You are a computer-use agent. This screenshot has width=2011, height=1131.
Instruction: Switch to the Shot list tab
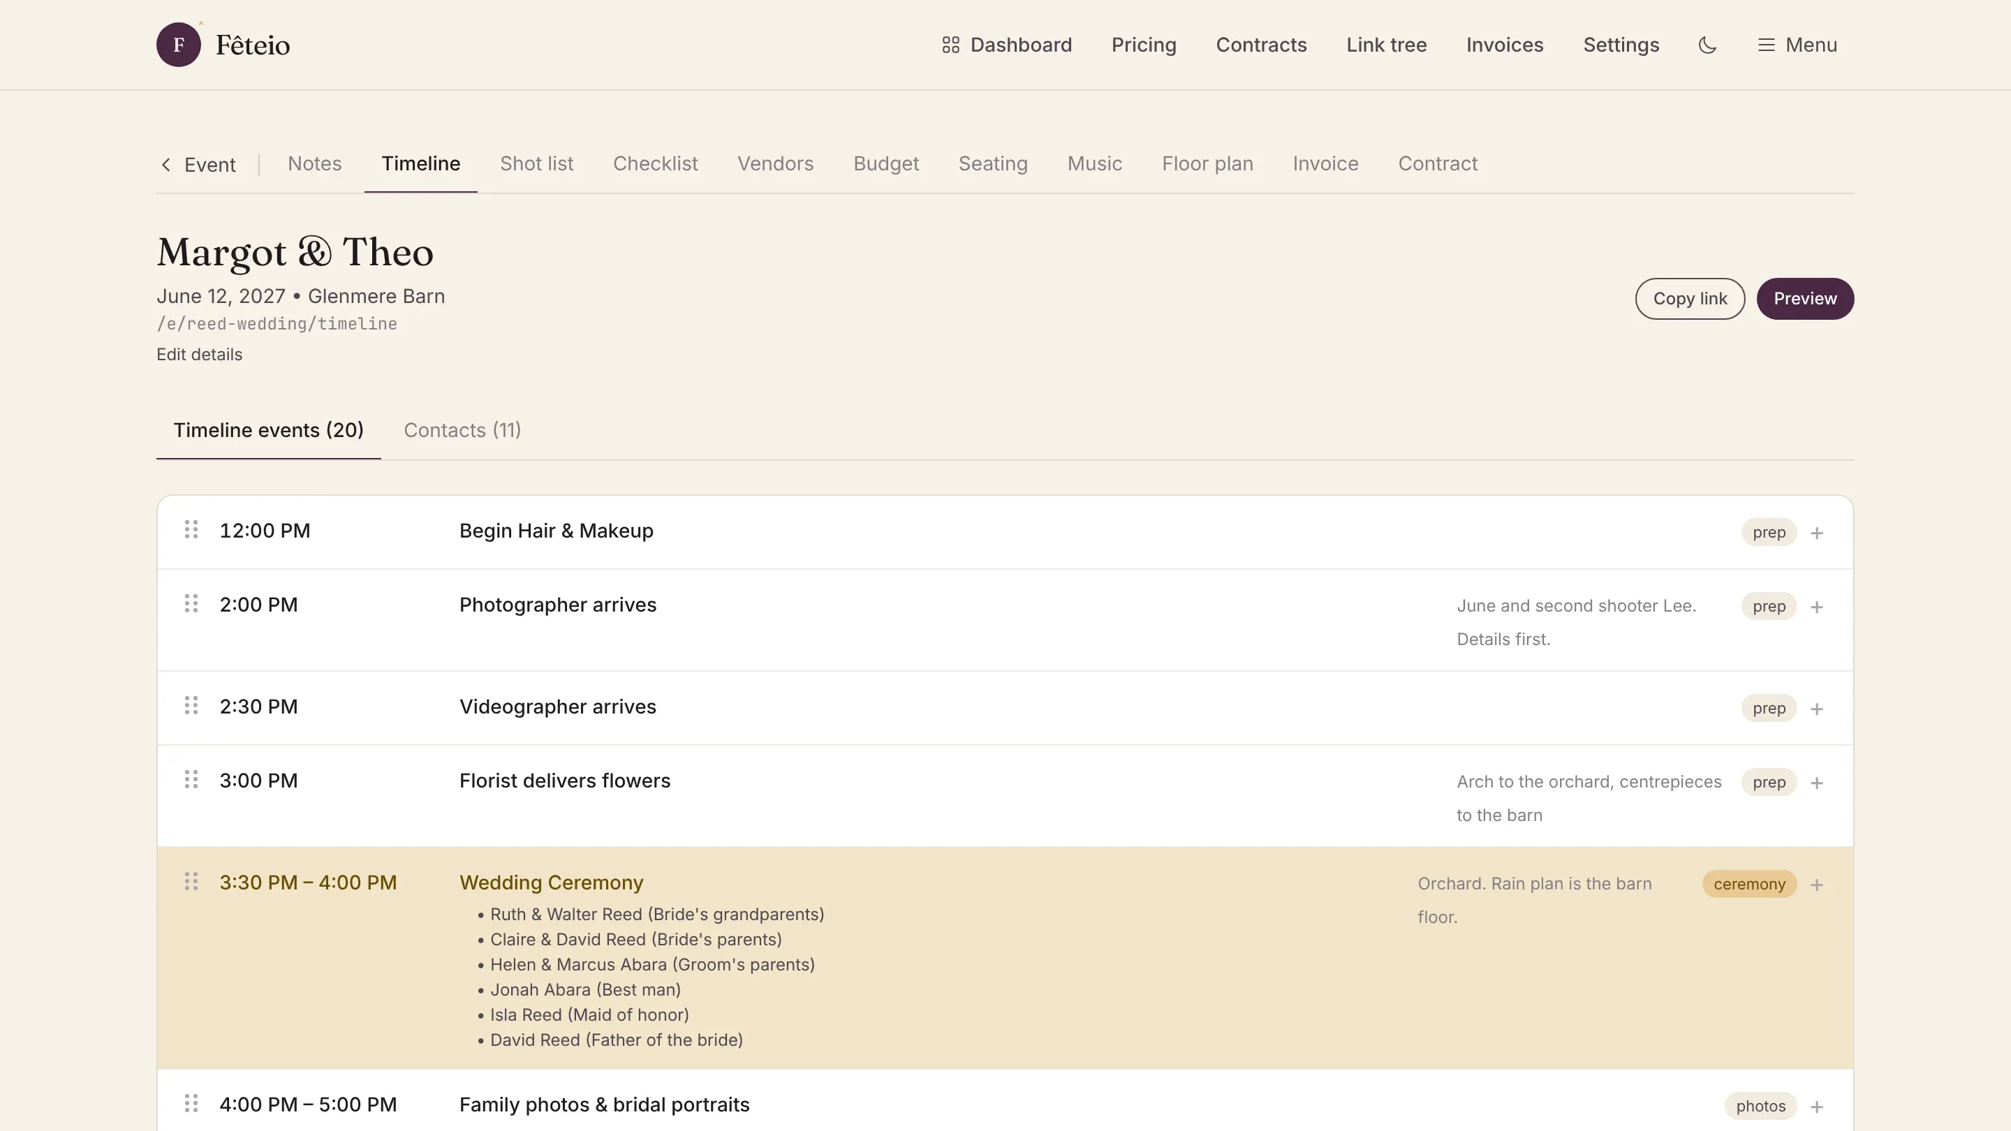click(536, 164)
